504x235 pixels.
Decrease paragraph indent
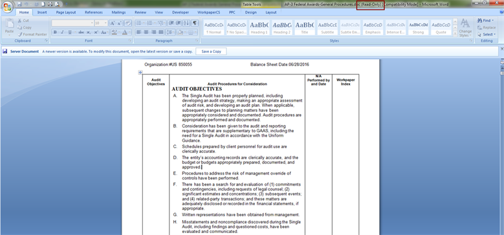pos(171,23)
